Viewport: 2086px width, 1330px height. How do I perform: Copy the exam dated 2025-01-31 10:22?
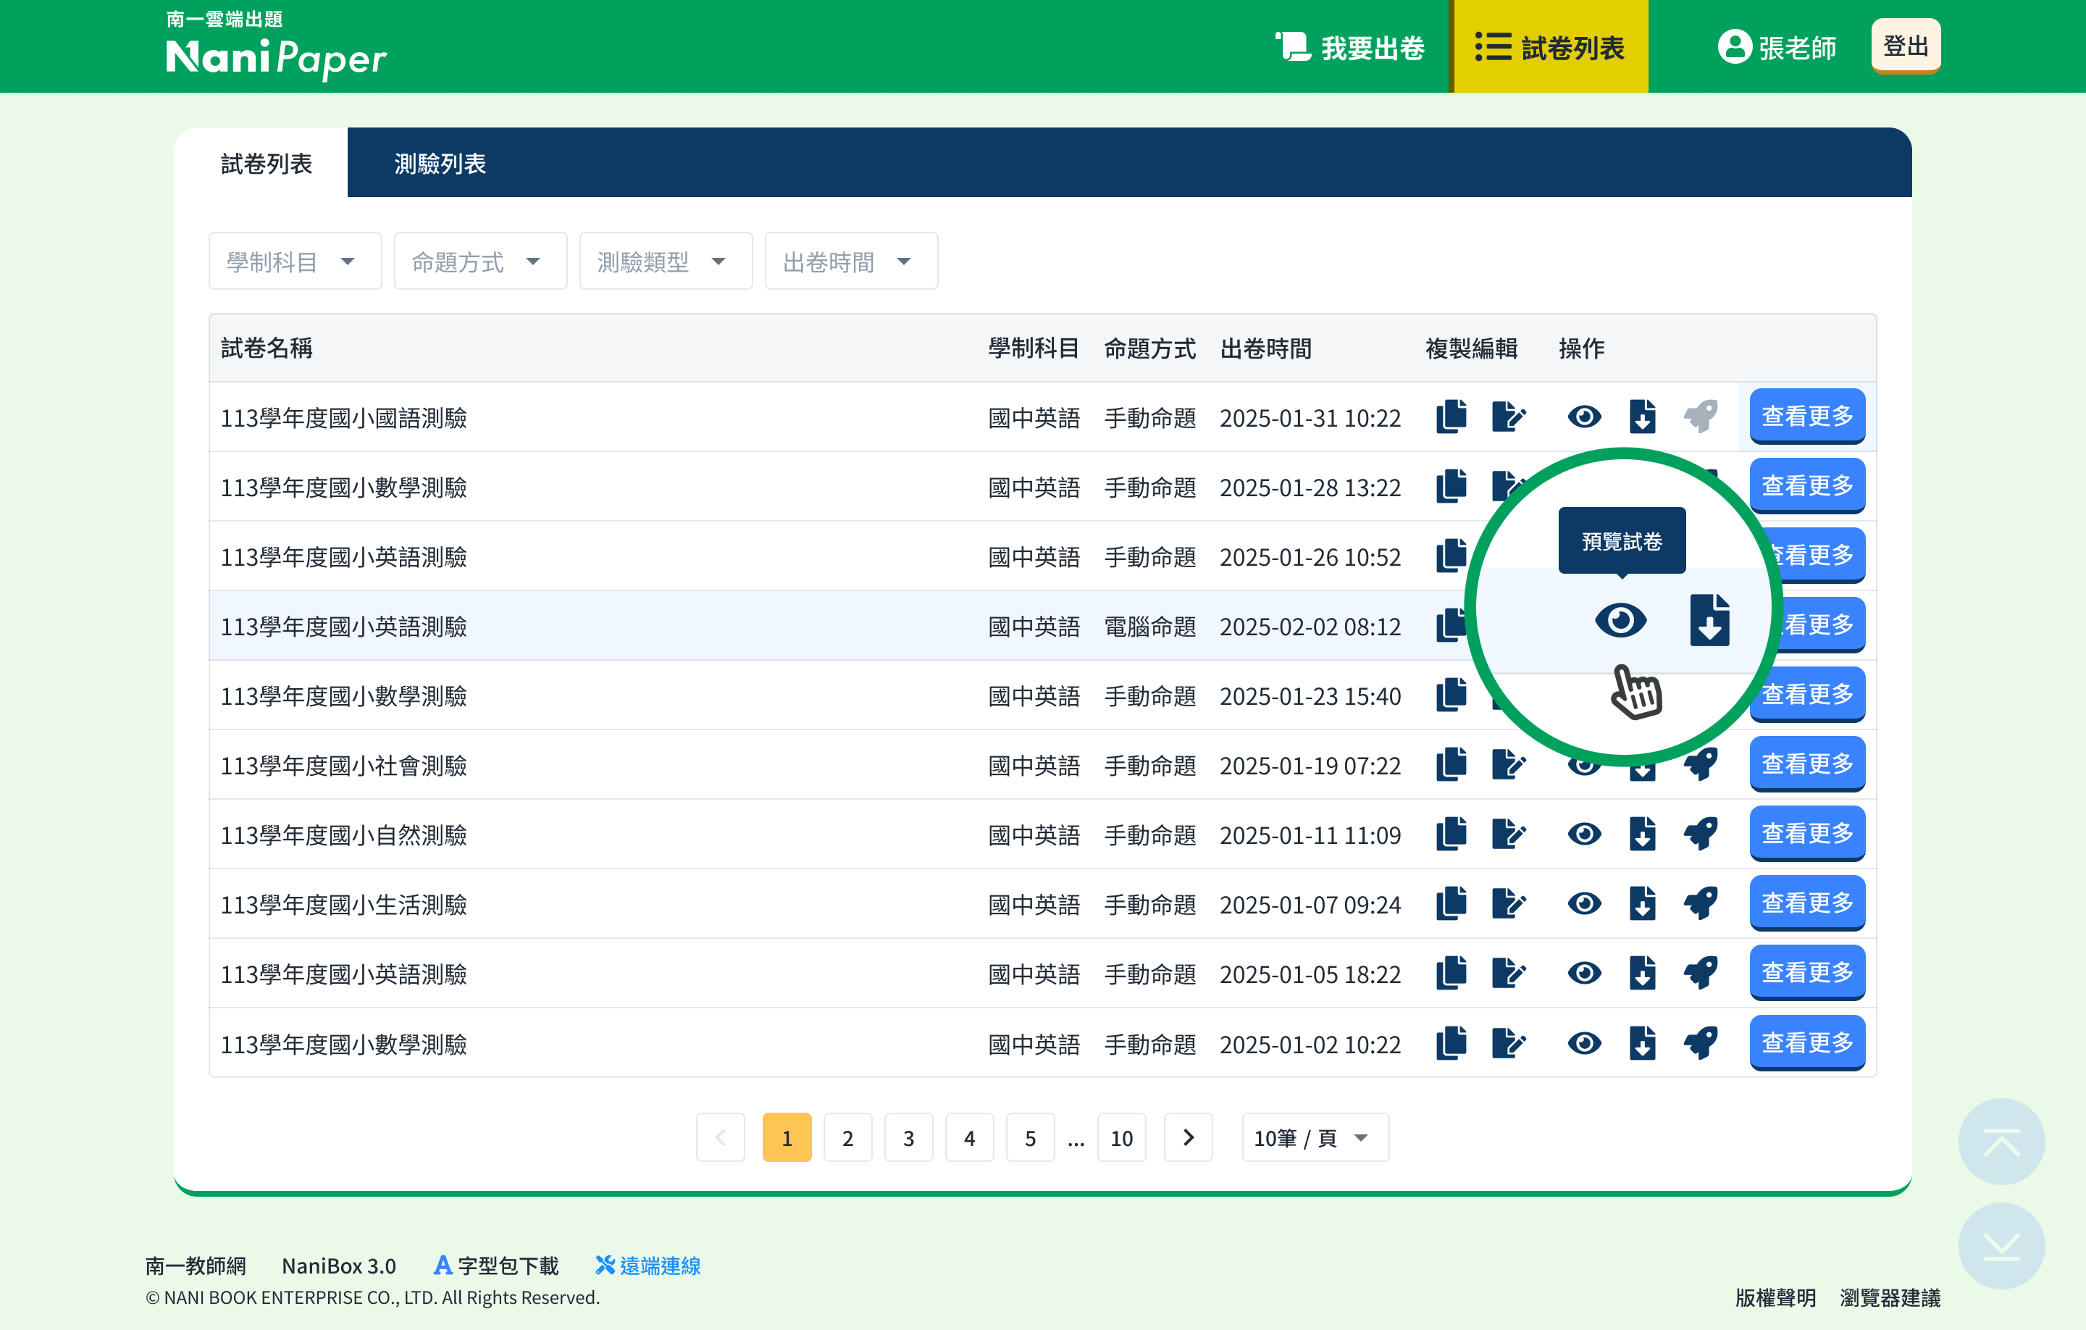(1451, 417)
